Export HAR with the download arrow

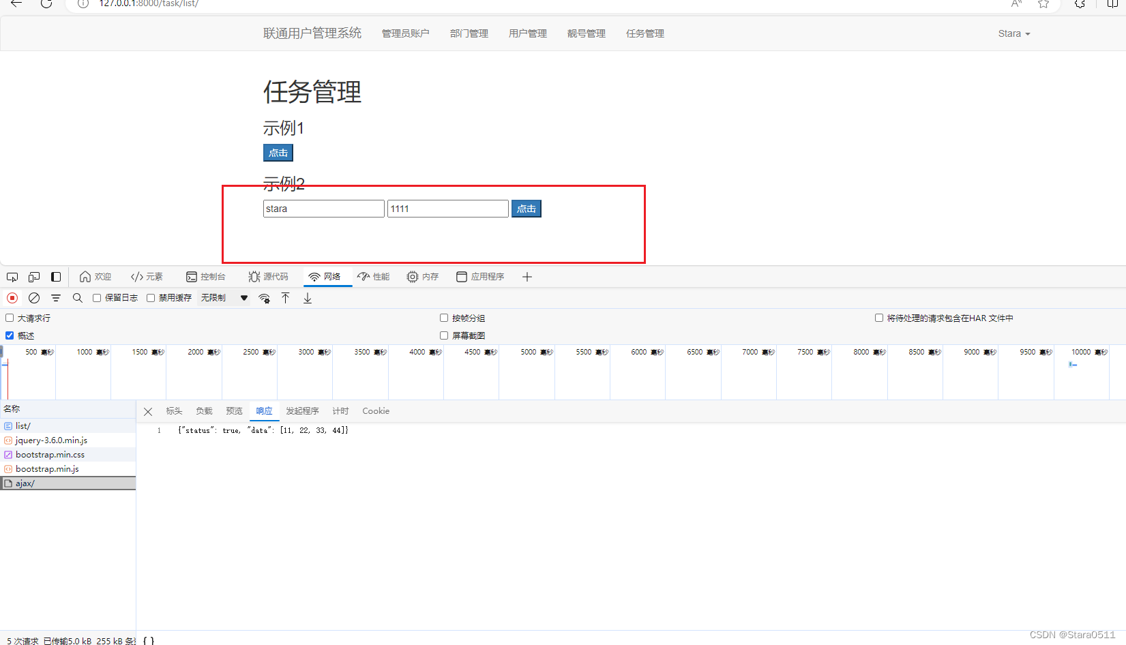pyautogui.click(x=308, y=298)
